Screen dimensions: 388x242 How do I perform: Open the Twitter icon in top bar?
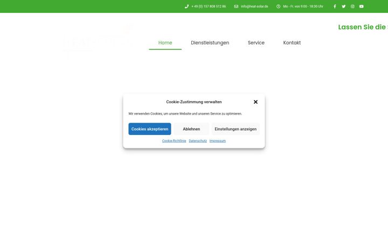(x=343, y=6)
